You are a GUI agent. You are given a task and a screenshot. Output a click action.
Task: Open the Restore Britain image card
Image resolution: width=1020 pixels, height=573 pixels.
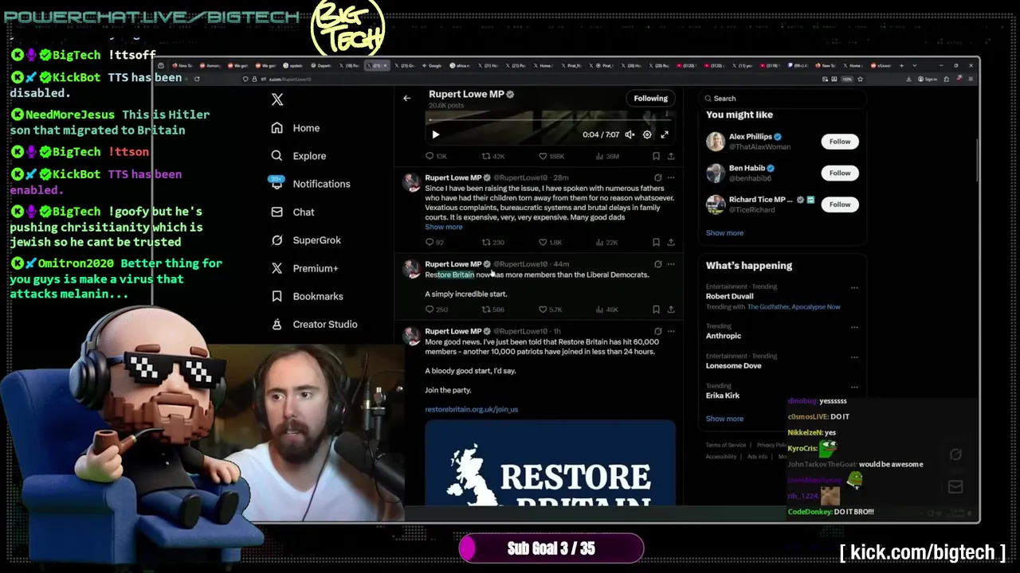(550, 463)
